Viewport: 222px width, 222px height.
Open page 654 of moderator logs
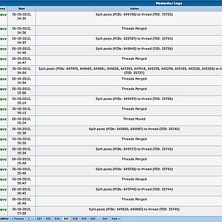coord(39,219)
